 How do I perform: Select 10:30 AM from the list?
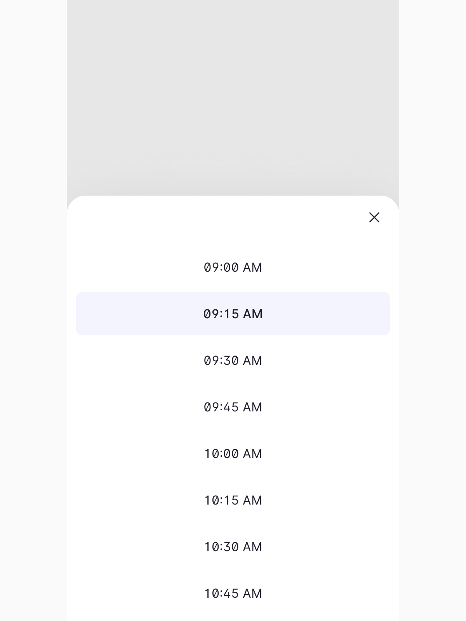(x=233, y=547)
